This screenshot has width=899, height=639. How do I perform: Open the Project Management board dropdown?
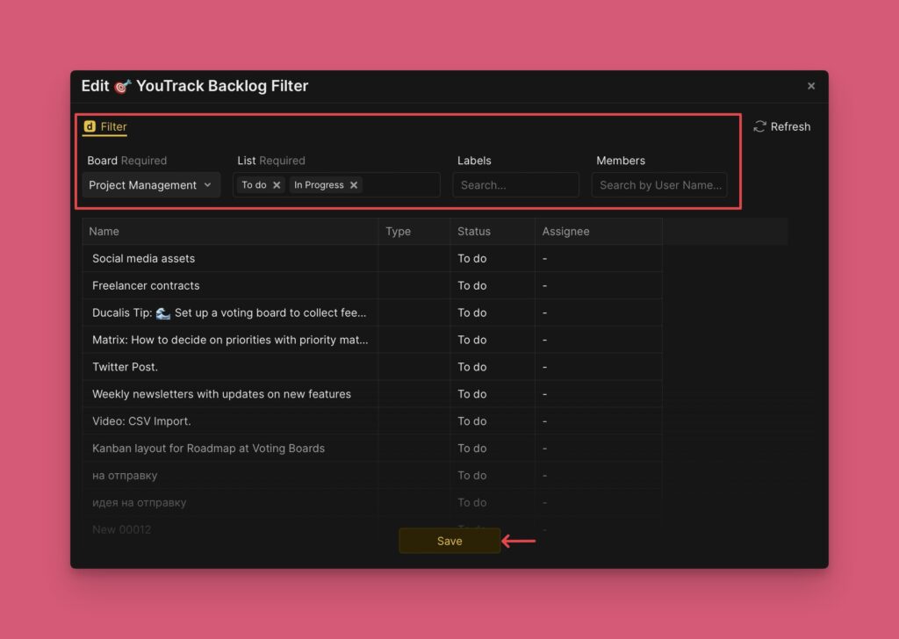coord(143,185)
